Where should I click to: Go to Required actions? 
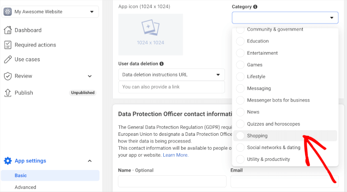point(35,45)
